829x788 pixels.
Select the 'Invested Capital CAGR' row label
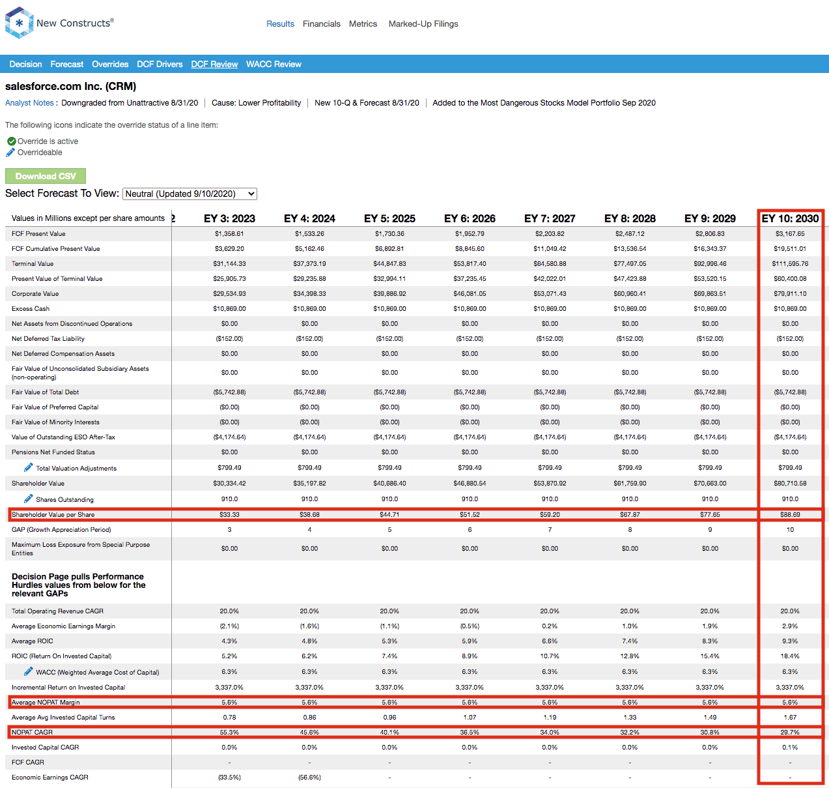coord(46,748)
